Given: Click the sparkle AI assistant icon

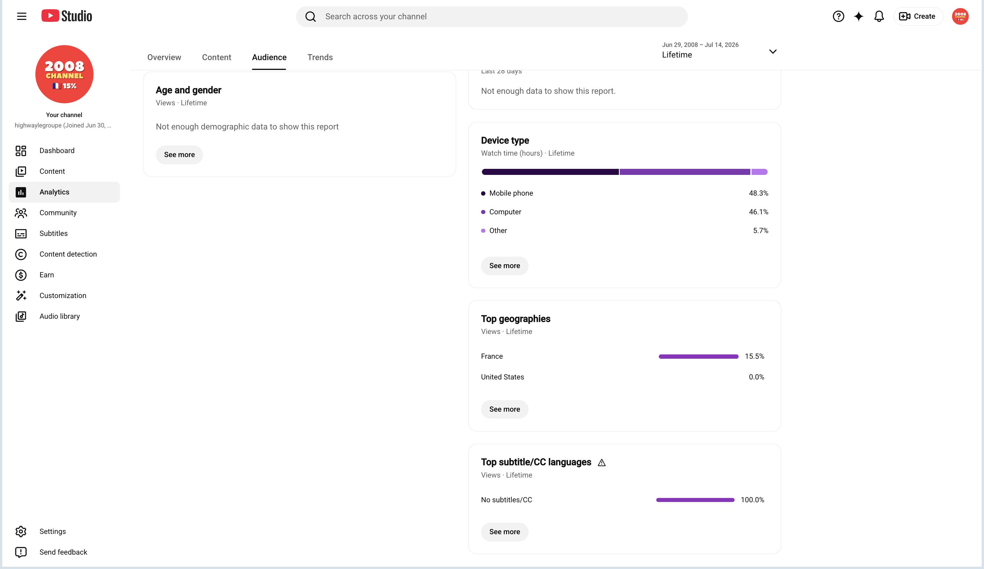Looking at the screenshot, I should pyautogui.click(x=858, y=16).
